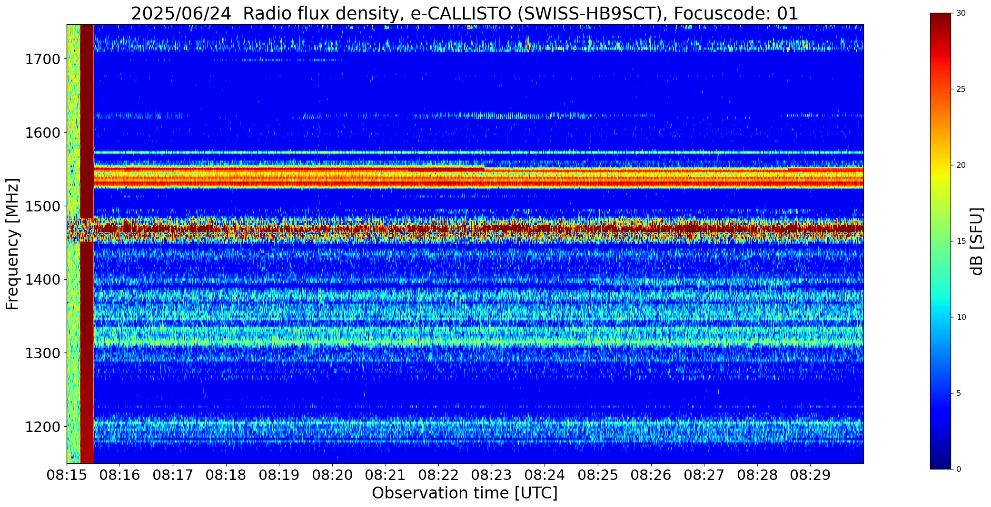Click the colorbar tick label 10
Image resolution: width=991 pixels, height=507 pixels.
[x=961, y=317]
